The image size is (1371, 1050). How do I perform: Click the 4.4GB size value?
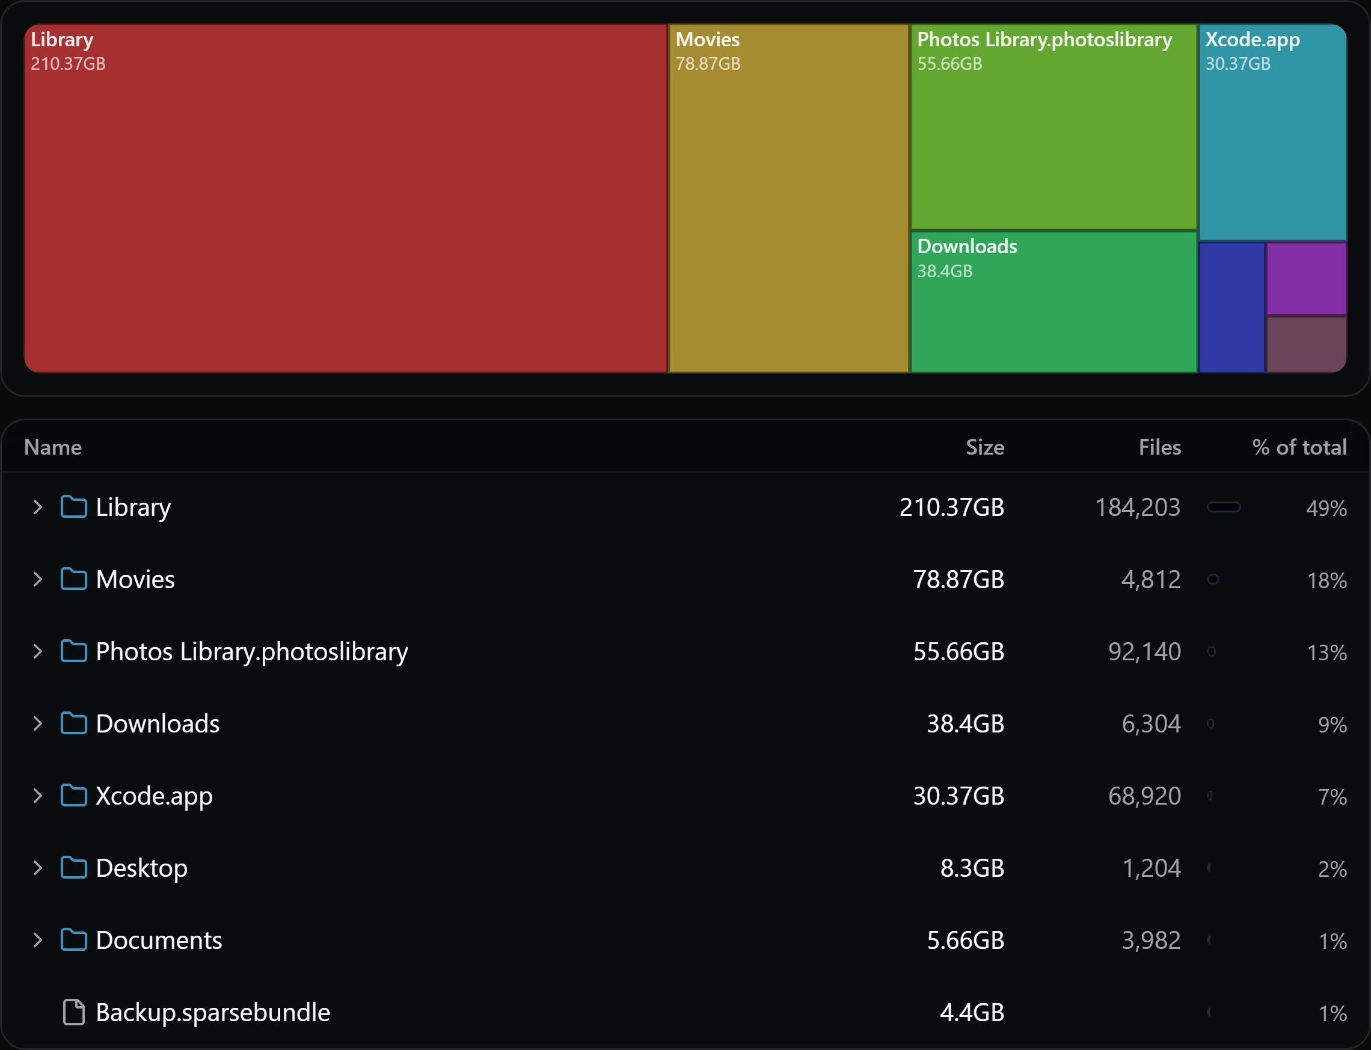[972, 1013]
